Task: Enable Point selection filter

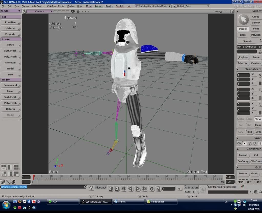Action: click(256, 29)
